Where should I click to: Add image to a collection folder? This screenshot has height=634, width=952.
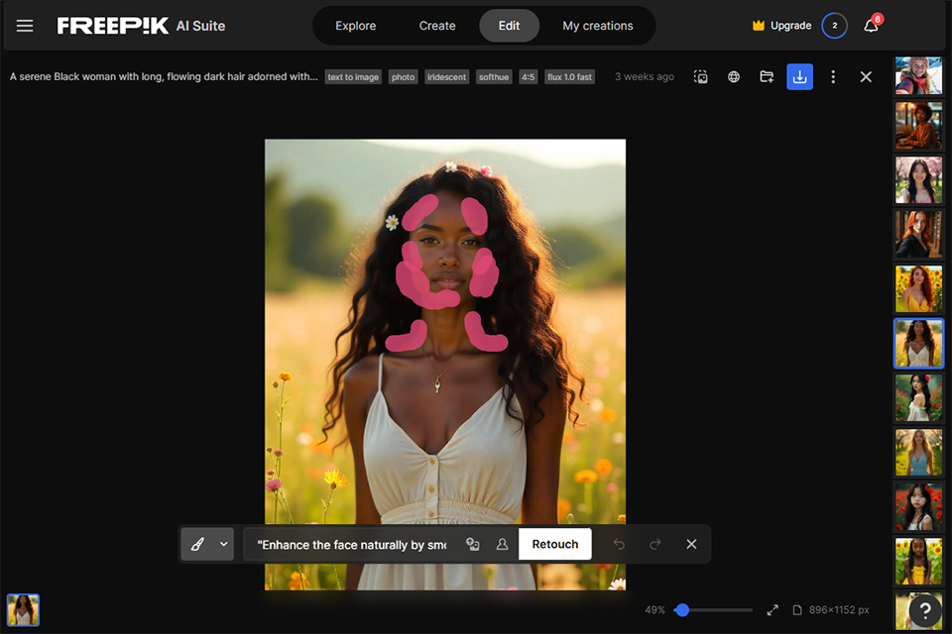coord(767,77)
